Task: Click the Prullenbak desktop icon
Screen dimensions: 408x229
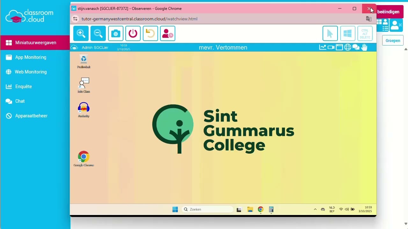Action: 84,61
